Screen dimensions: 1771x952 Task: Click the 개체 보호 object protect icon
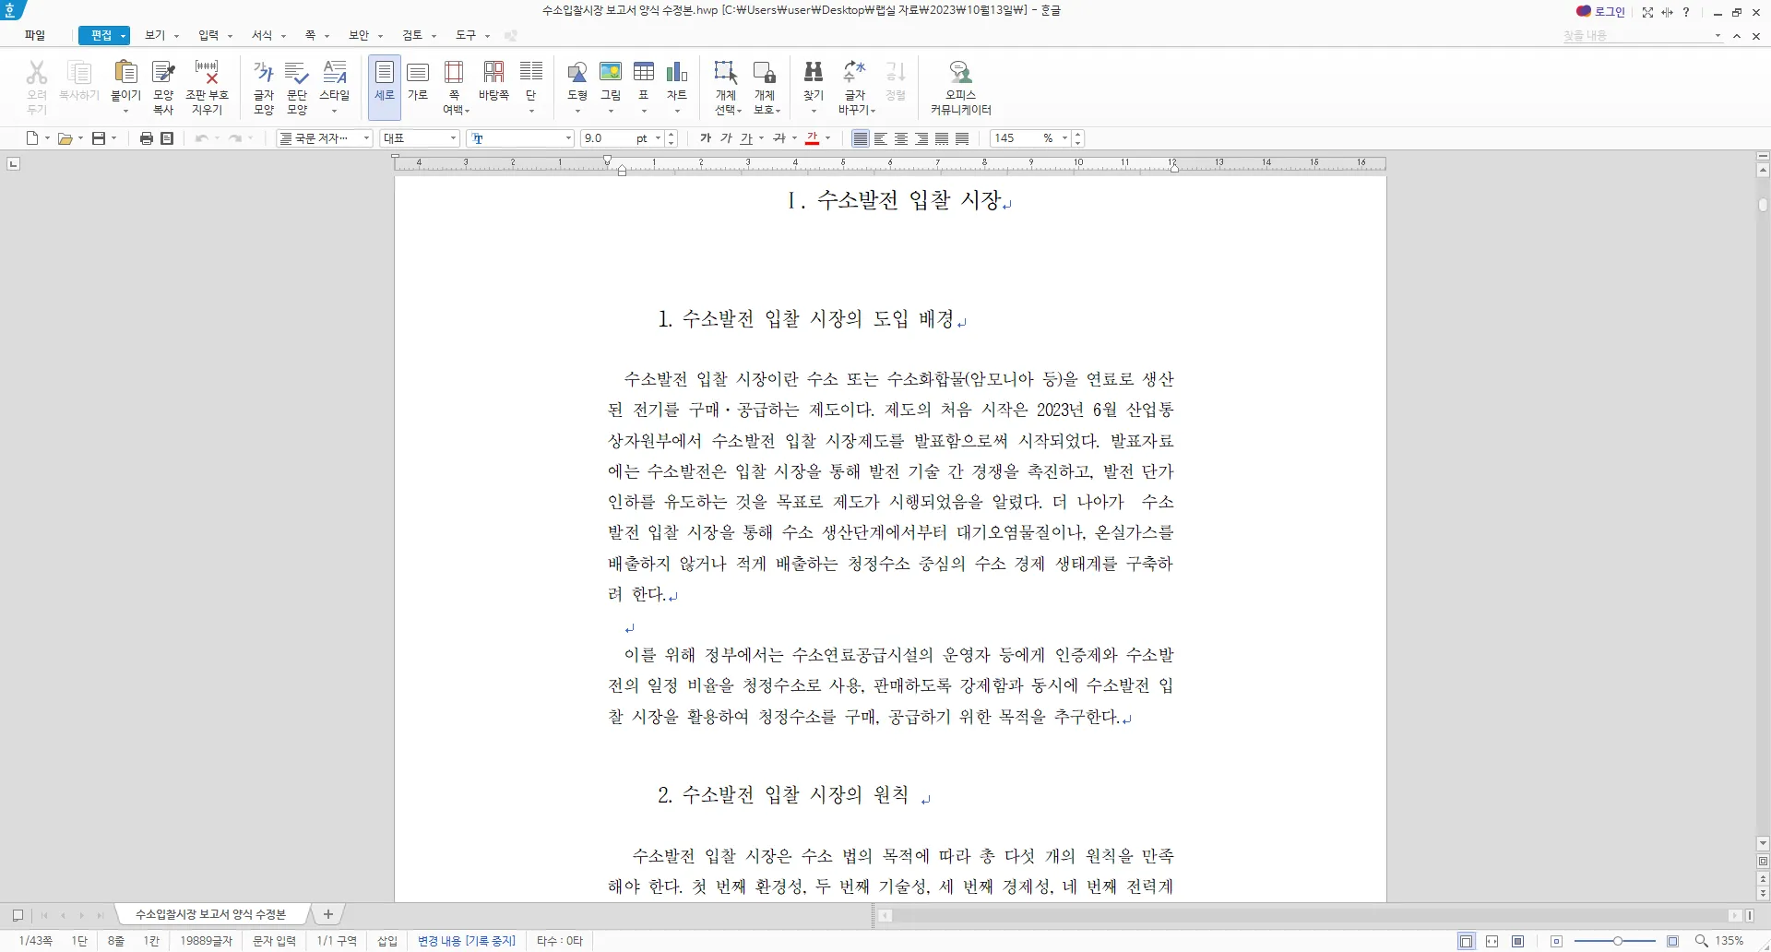click(x=765, y=72)
